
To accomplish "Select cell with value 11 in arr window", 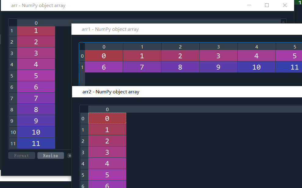I will point(36,143).
